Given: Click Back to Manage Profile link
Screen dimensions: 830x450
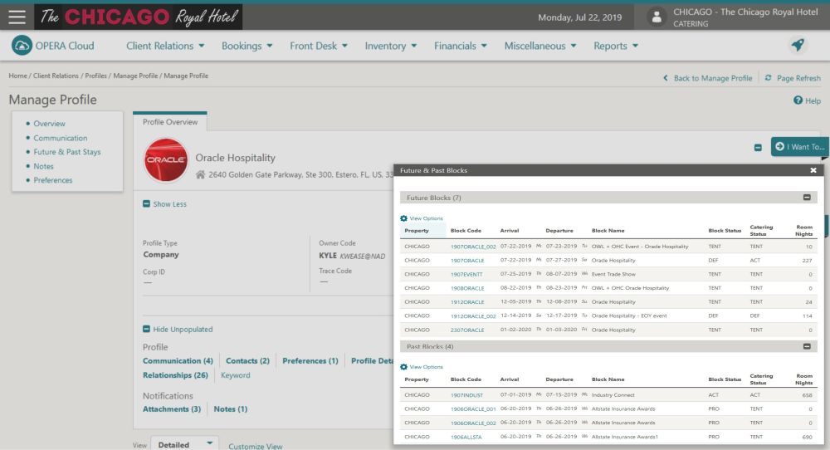Looking at the screenshot, I should click(708, 78).
